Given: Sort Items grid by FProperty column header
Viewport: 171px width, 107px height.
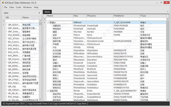Looking at the screenshot, I should click(x=100, y=16).
